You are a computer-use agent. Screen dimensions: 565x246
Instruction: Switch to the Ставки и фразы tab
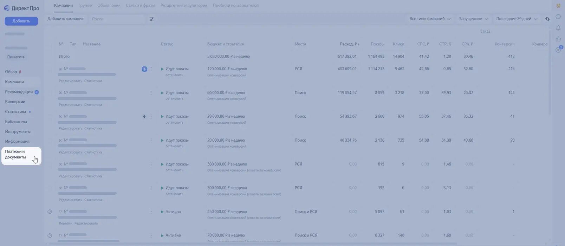pyautogui.click(x=140, y=6)
